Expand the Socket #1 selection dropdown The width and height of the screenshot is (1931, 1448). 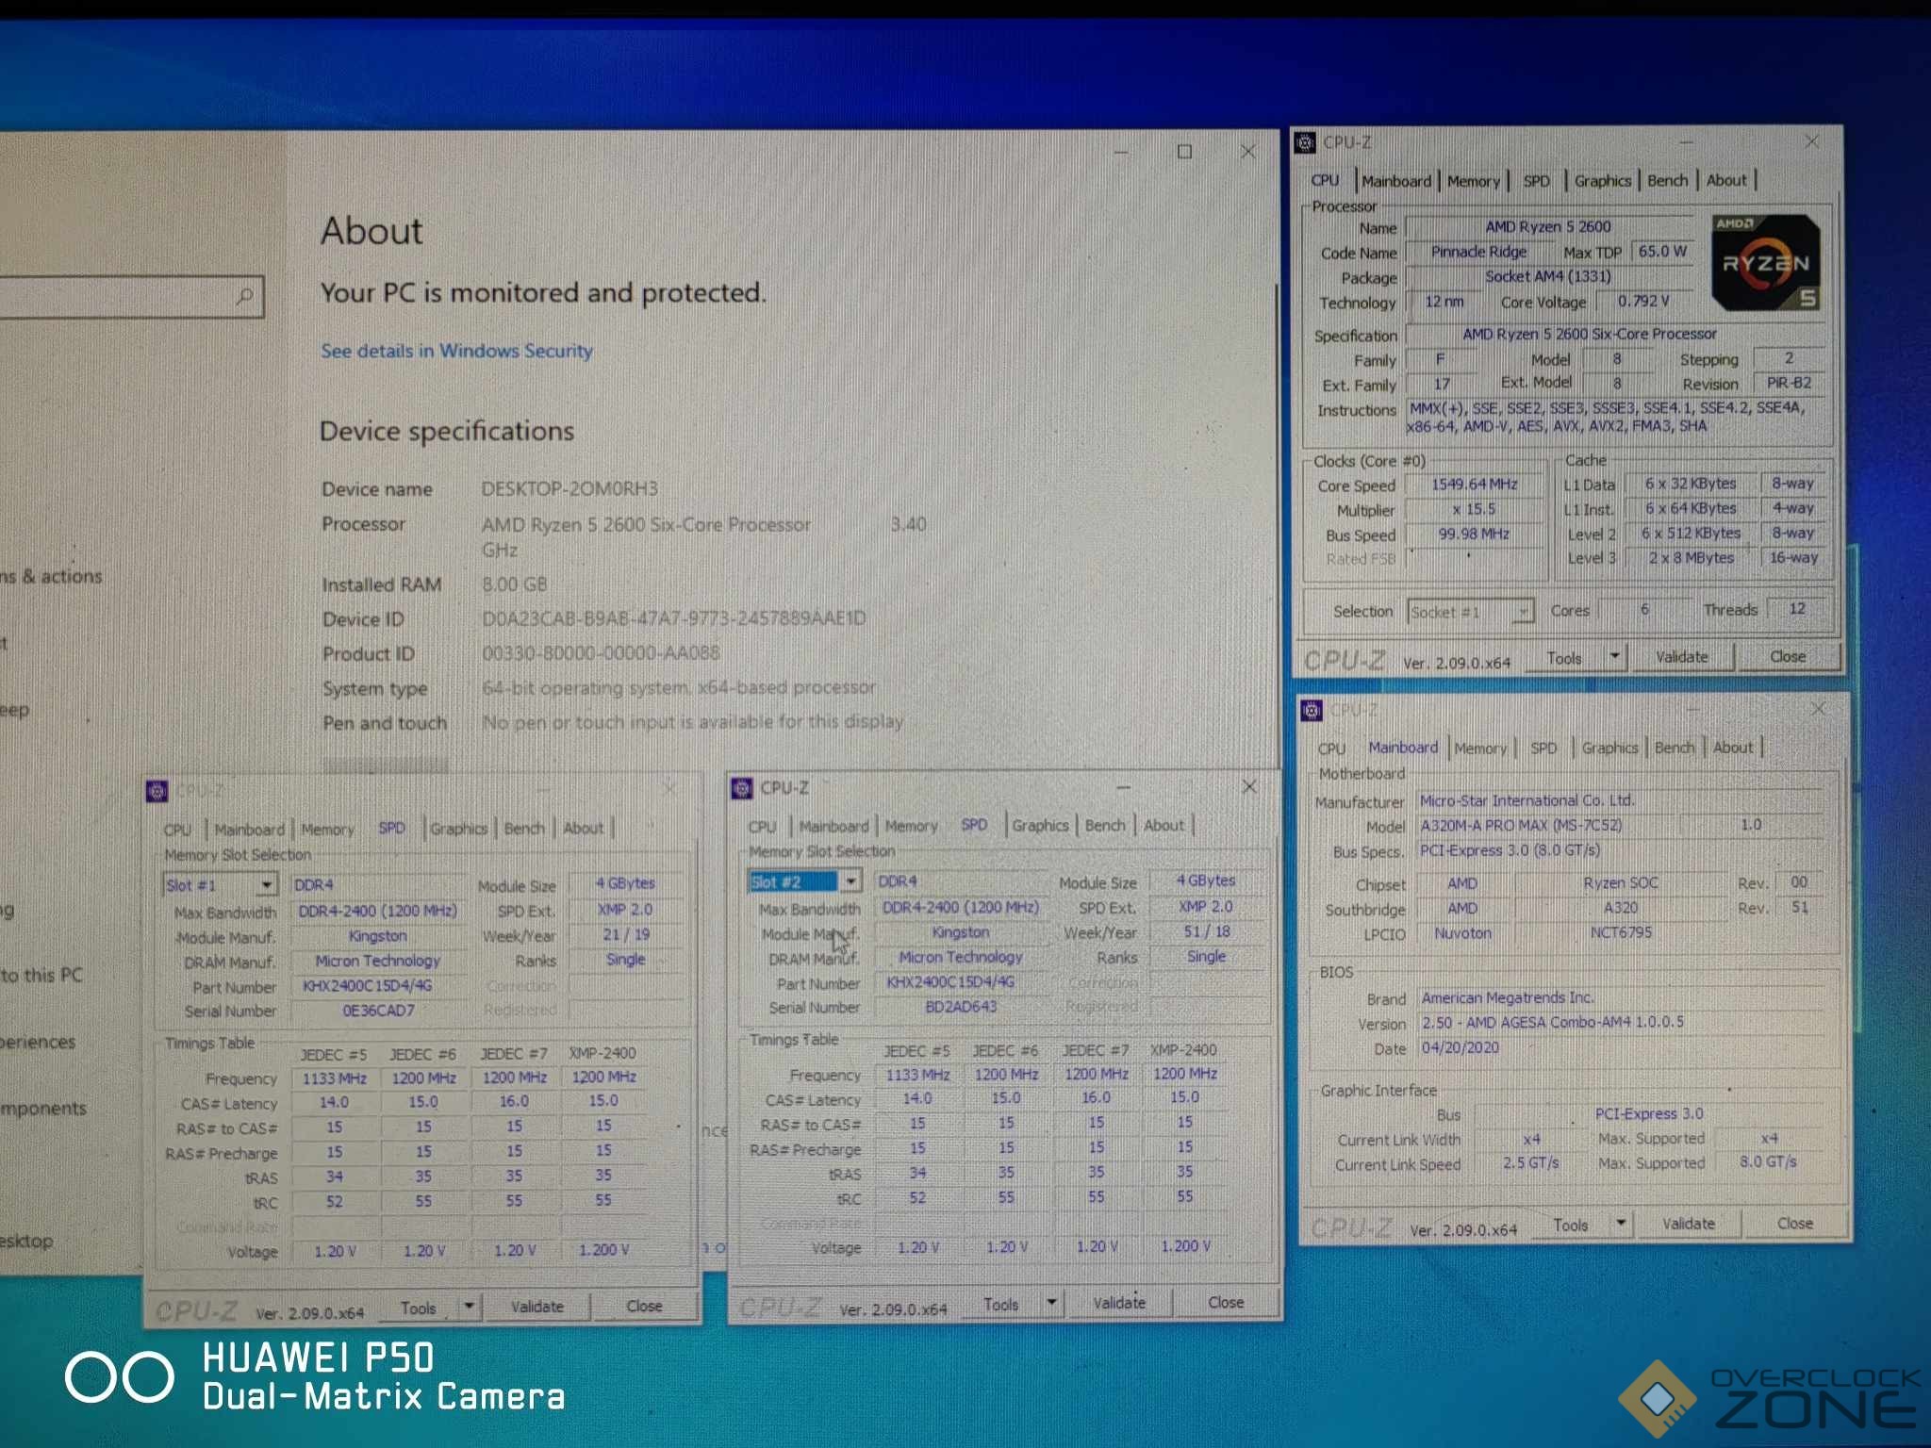point(1522,613)
